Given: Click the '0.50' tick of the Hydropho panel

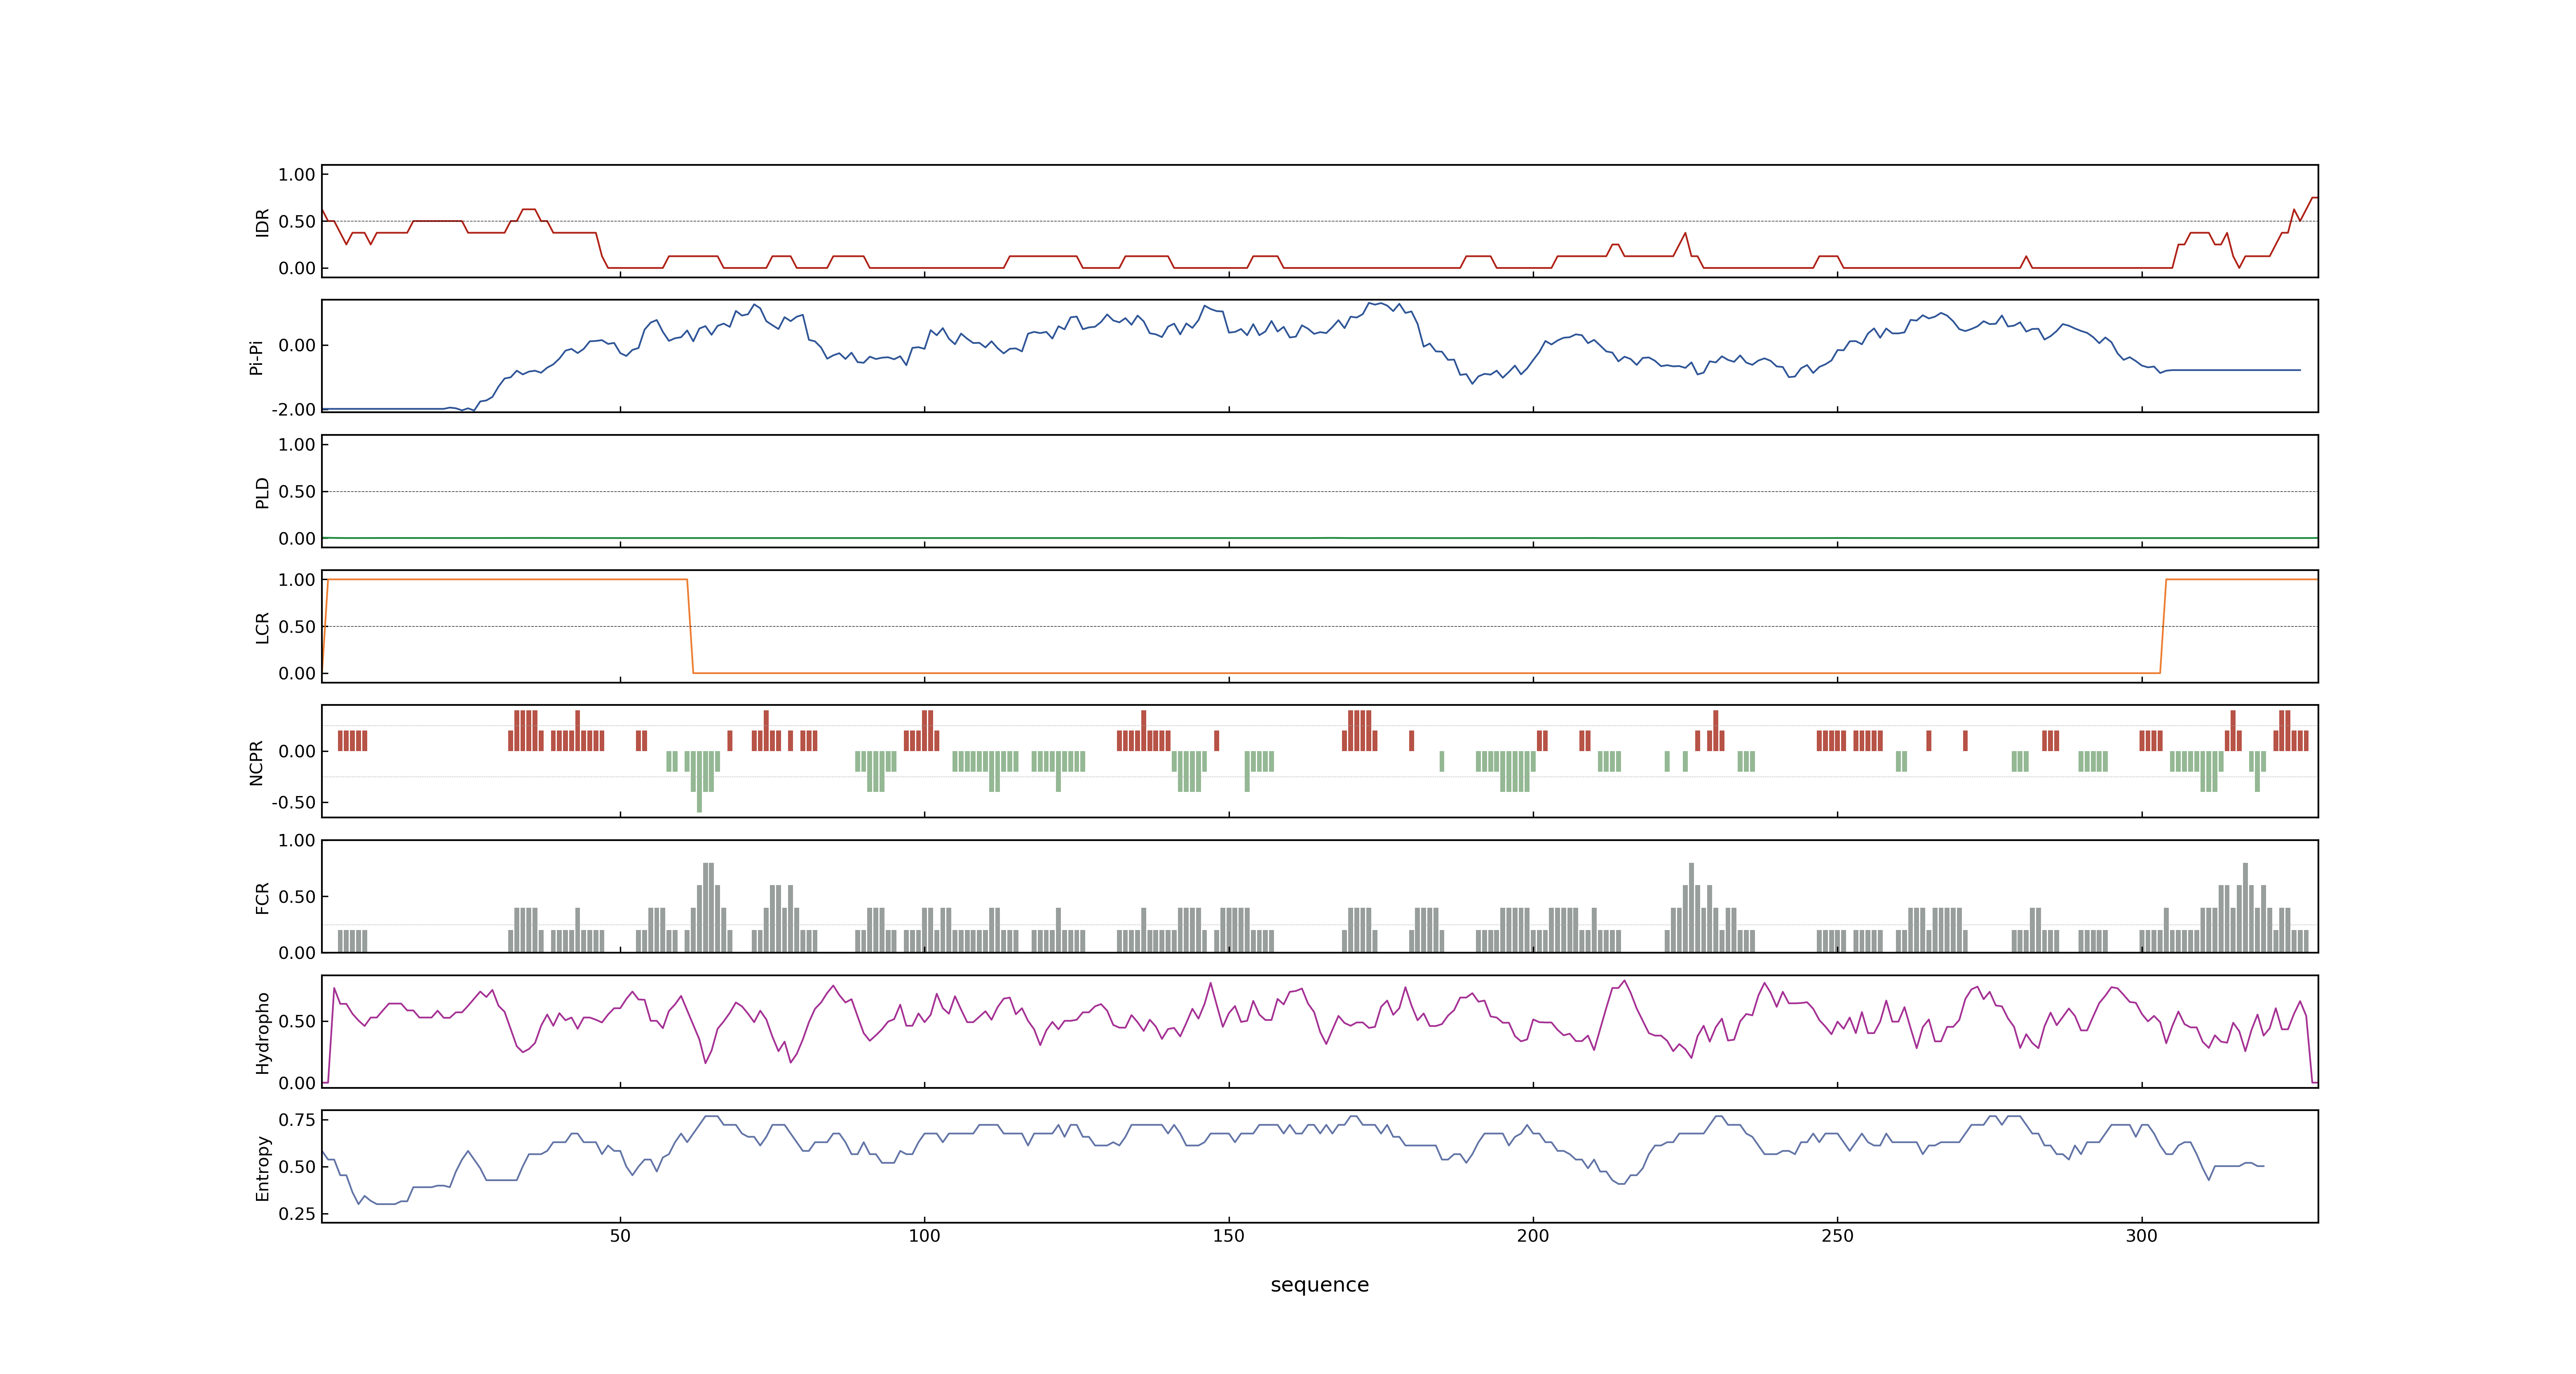Looking at the screenshot, I should (x=297, y=1021).
